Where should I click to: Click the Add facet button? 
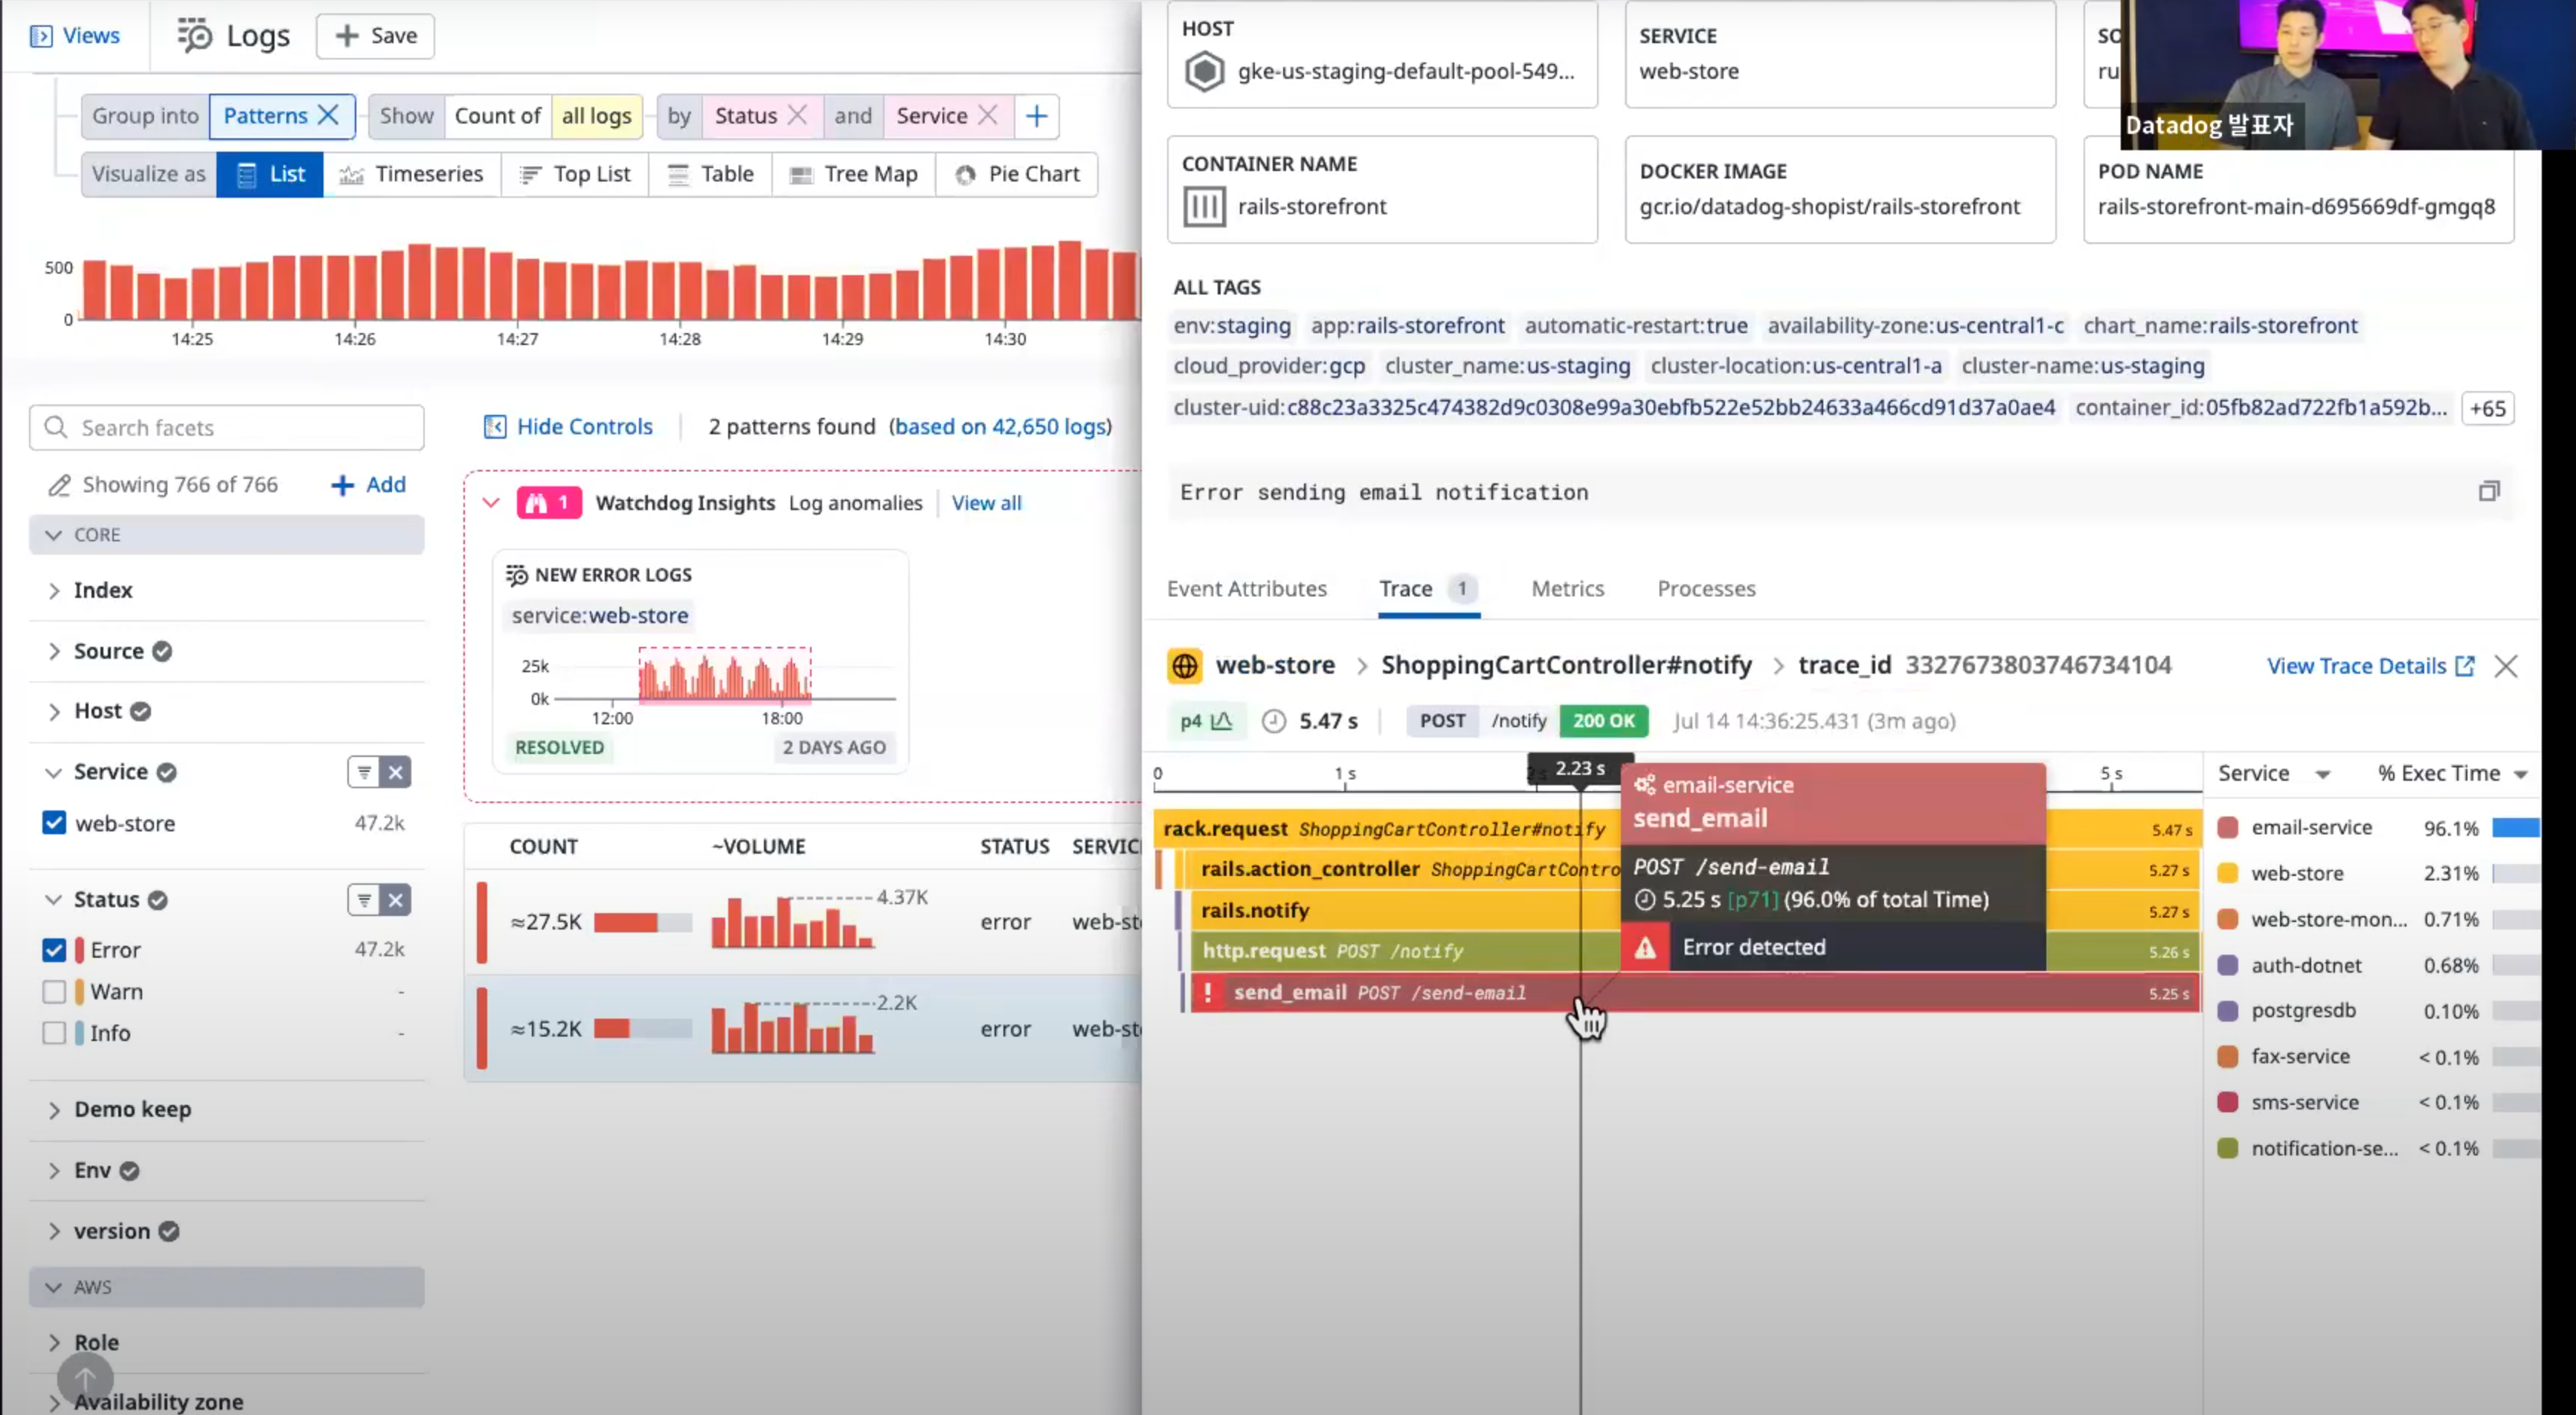[368, 485]
